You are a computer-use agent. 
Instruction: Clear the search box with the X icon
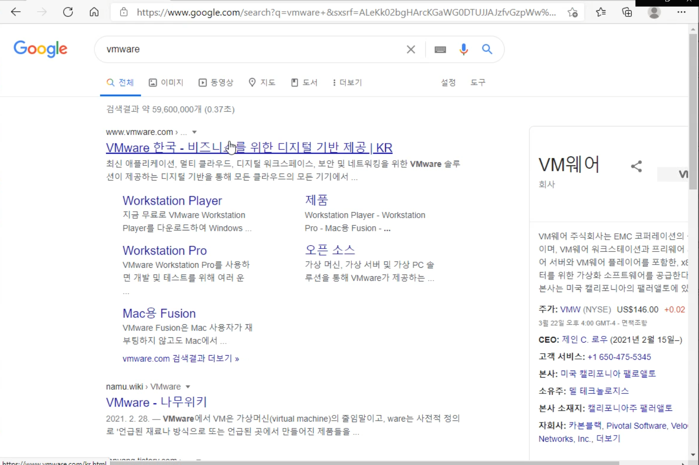click(x=411, y=50)
